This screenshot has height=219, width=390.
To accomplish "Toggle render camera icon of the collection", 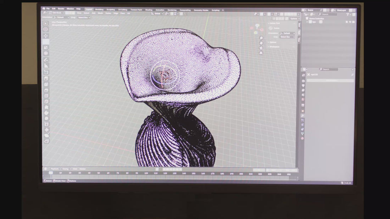I will point(353,22).
